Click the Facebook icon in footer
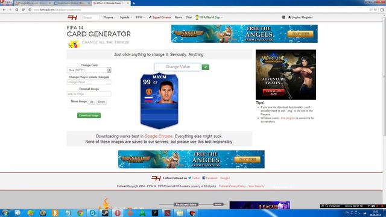This screenshot has width=386, height=217. click(204, 178)
